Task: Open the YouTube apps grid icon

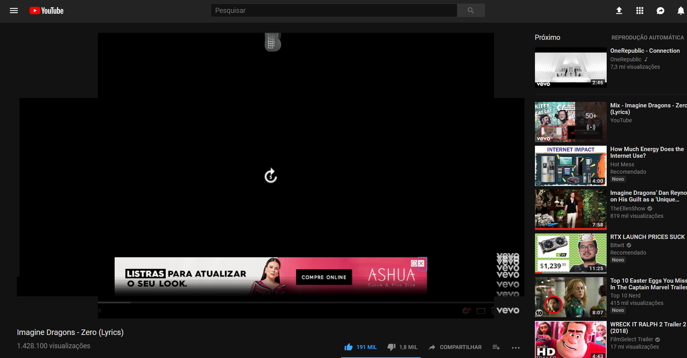Action: 639,11
